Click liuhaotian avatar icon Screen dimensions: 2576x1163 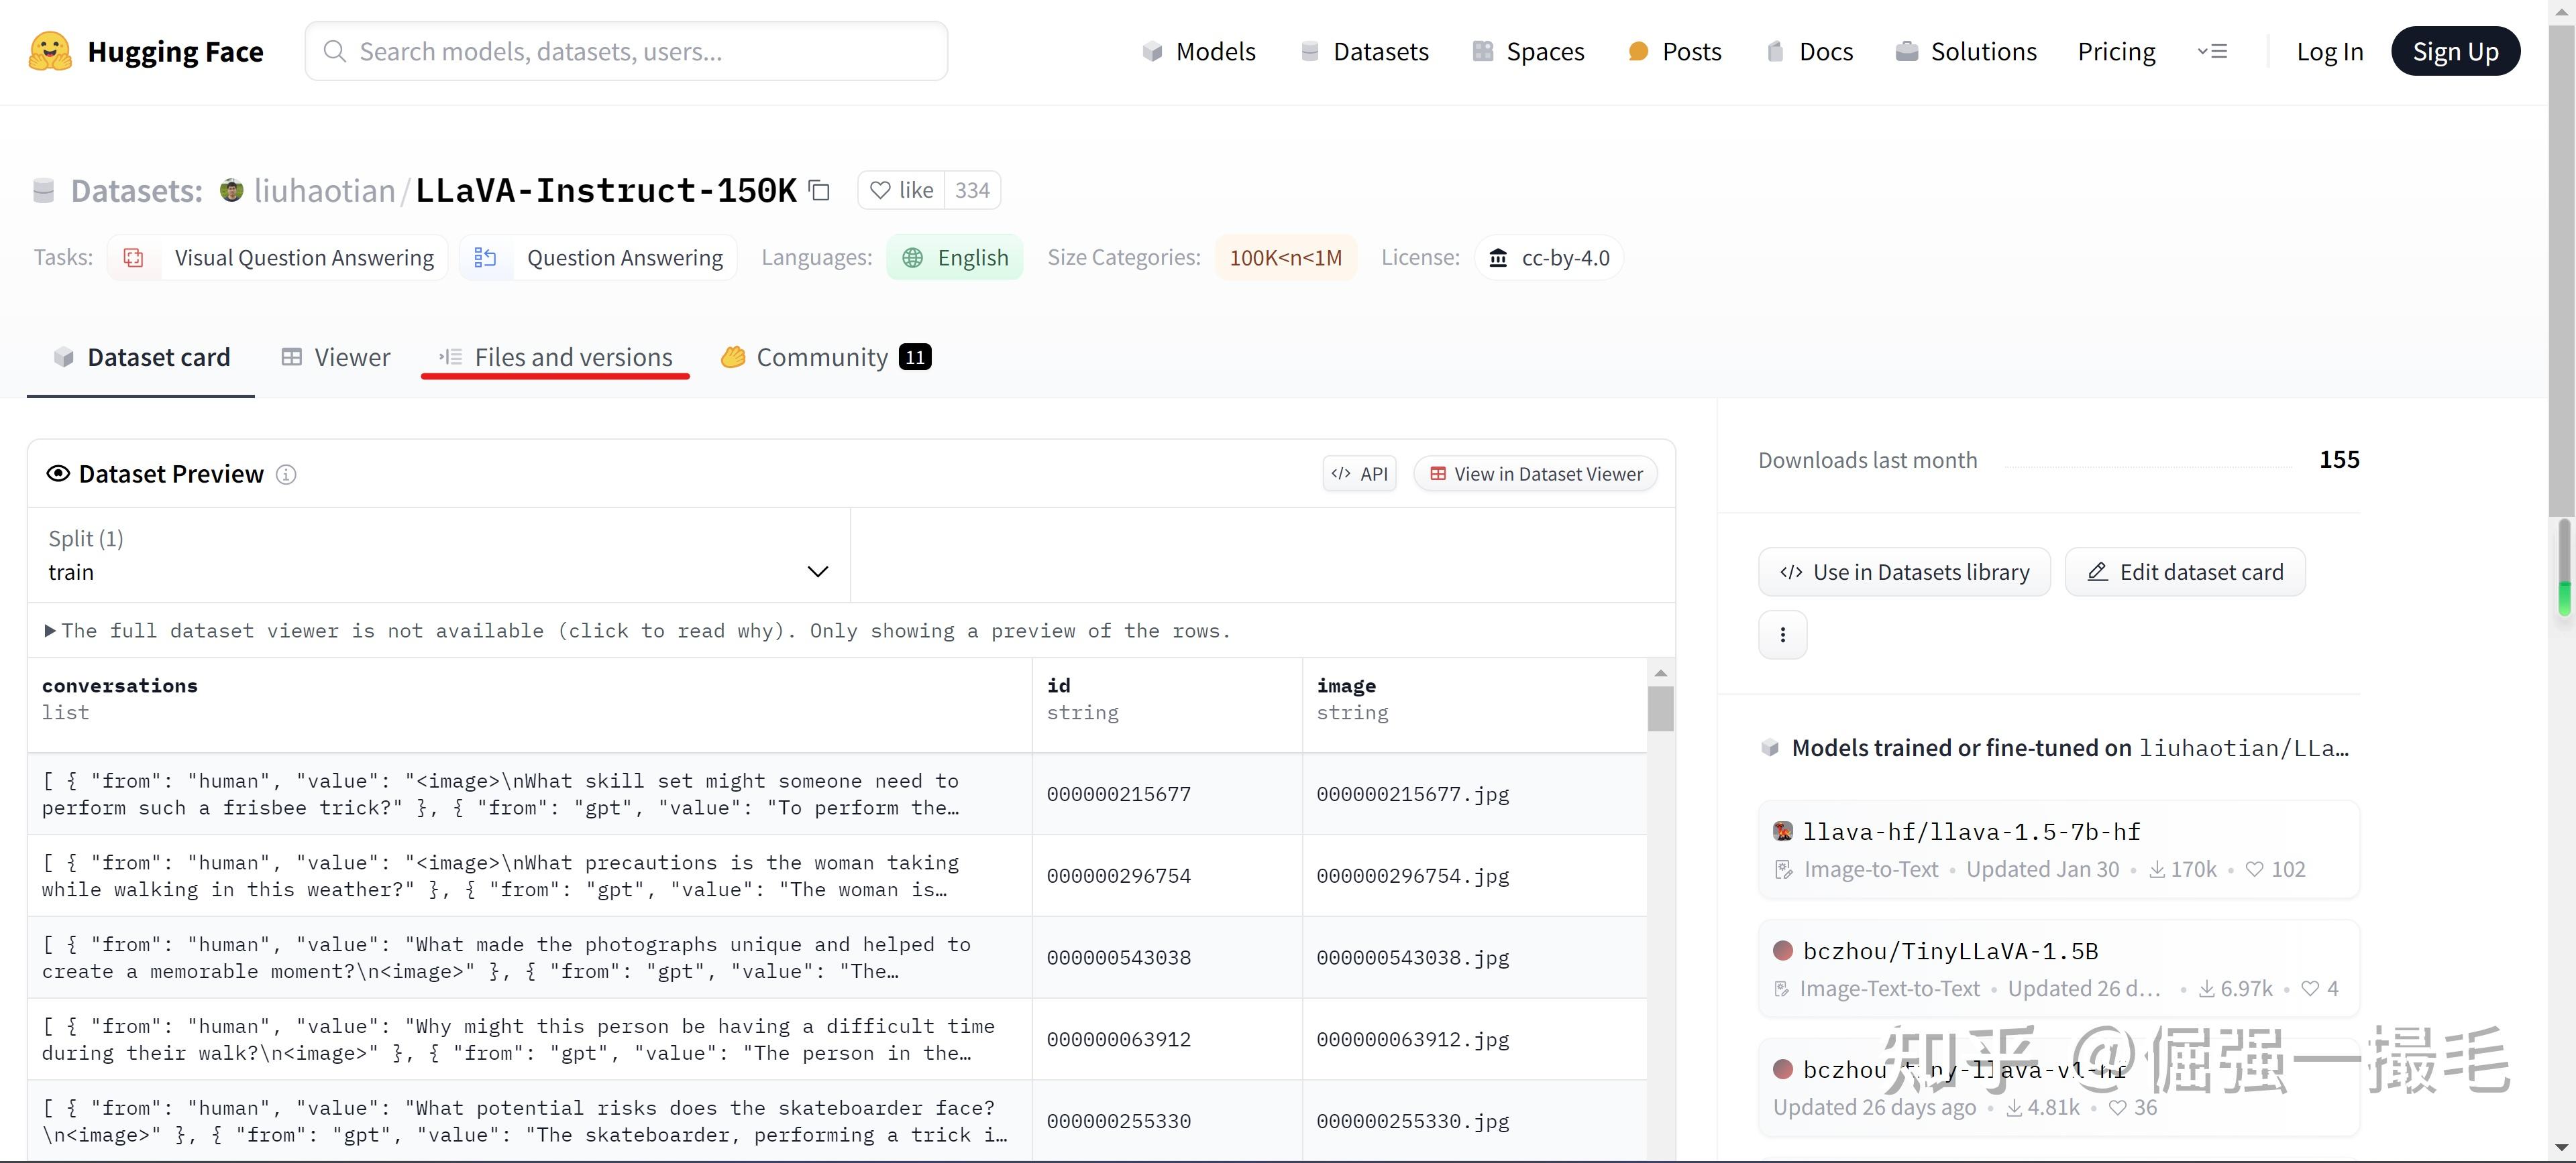pyautogui.click(x=231, y=190)
